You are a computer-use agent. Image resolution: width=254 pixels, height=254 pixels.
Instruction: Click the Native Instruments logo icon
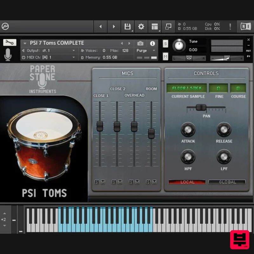tap(245, 27)
